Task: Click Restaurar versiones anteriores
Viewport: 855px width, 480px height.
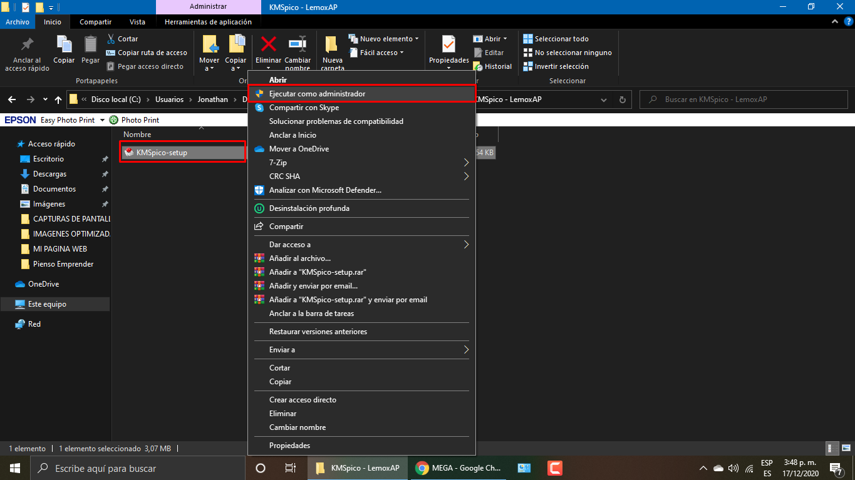Action: pos(362,332)
